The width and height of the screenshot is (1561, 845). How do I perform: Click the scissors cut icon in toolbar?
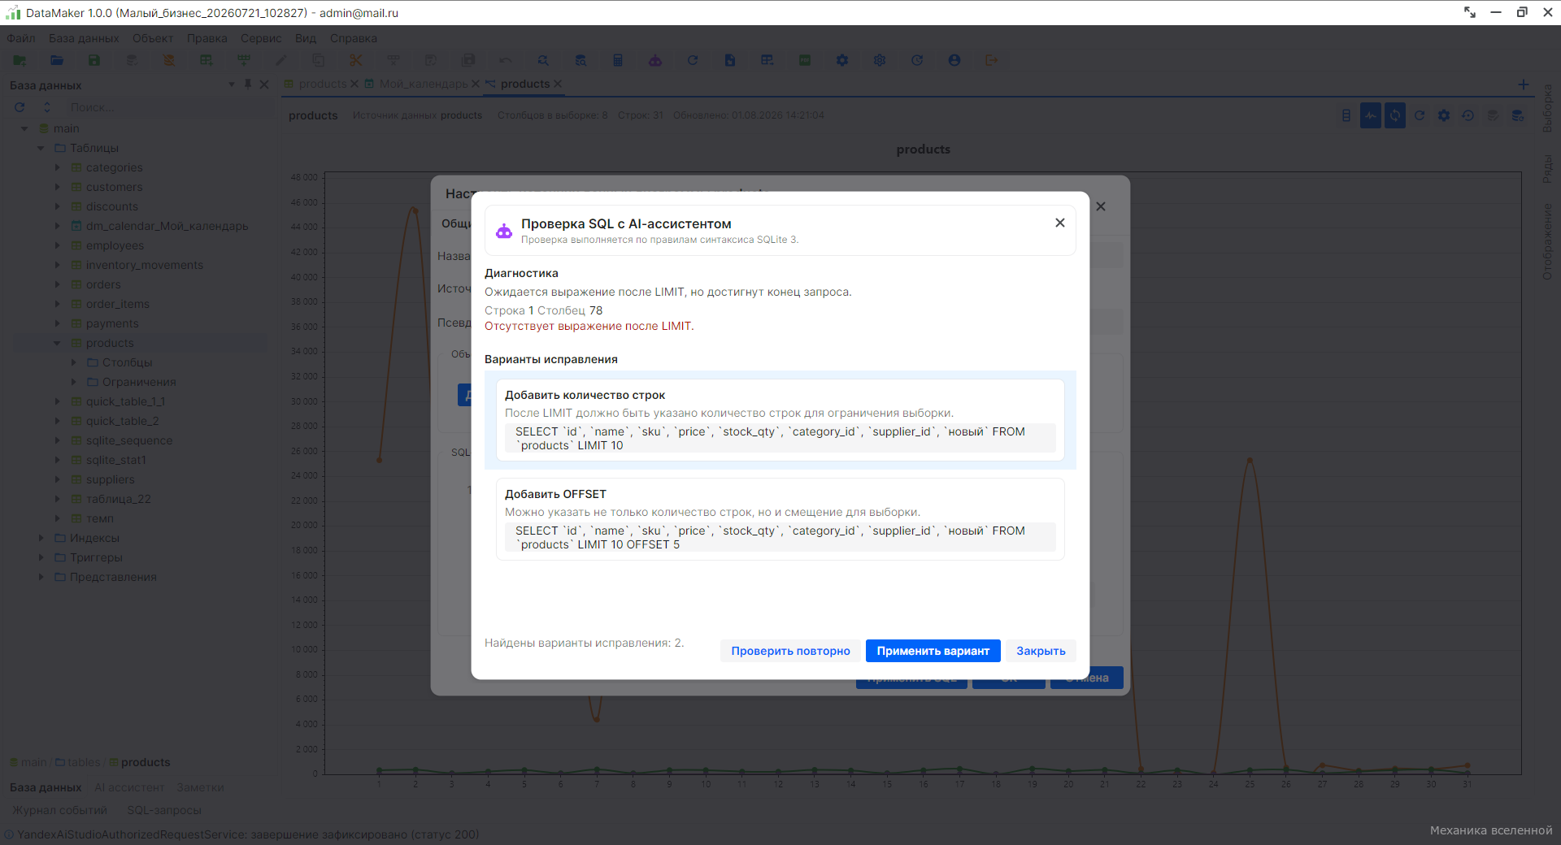tap(356, 60)
